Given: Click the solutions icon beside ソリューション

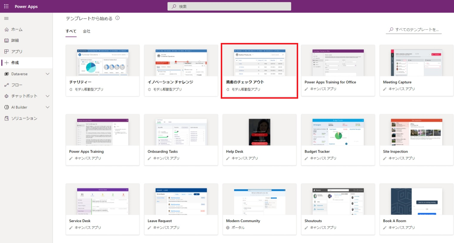Looking at the screenshot, I should pyautogui.click(x=7, y=118).
